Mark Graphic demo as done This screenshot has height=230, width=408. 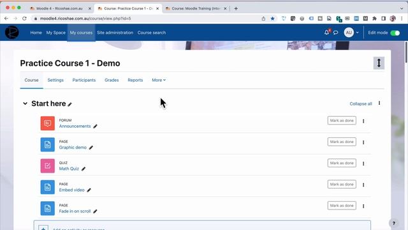pyautogui.click(x=342, y=142)
